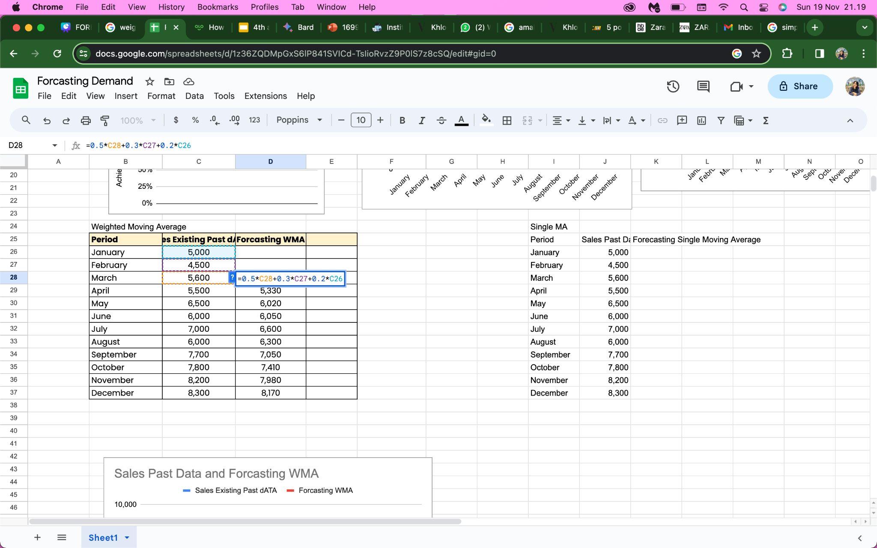Viewport: 877px width, 548px height.
Task: Open the fill color paint bucket
Action: (486, 120)
